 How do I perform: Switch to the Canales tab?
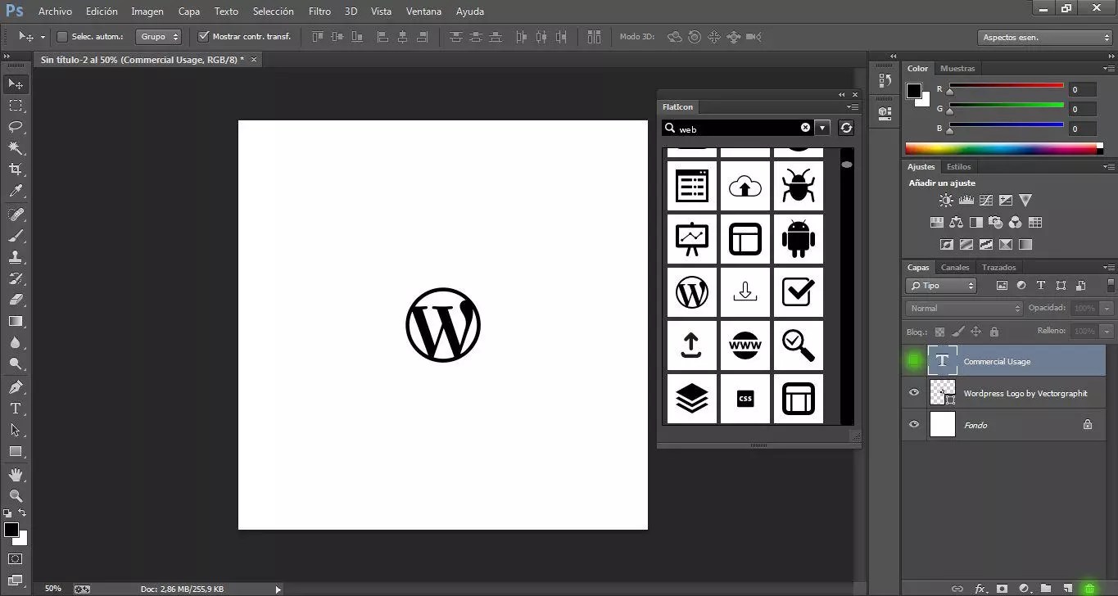955,268
